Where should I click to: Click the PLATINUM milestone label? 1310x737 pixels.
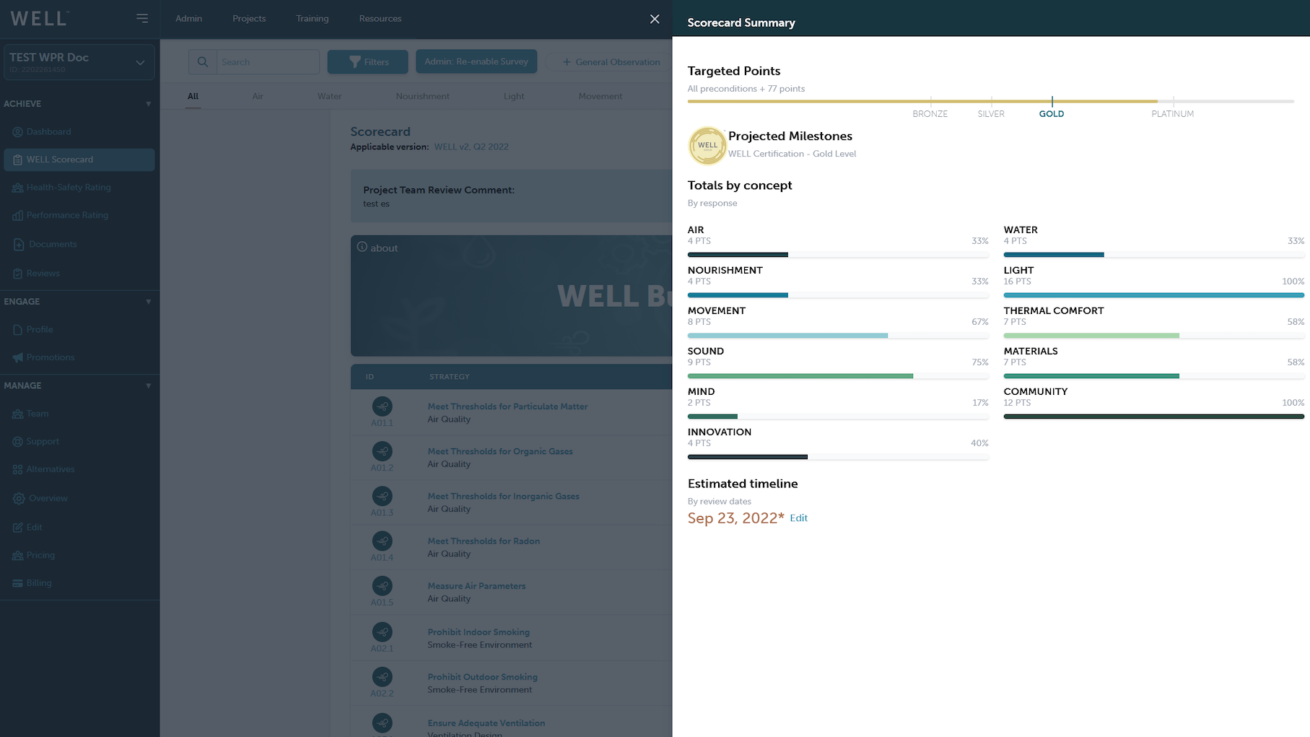[1172, 114]
